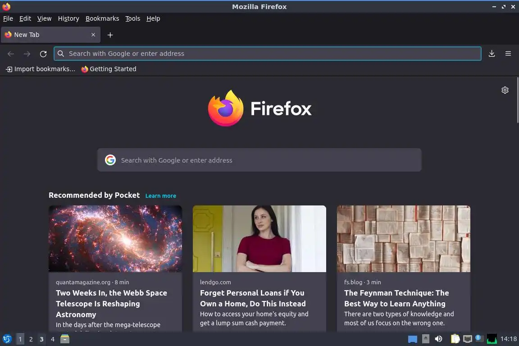Close the New Tab tab

(x=93, y=35)
